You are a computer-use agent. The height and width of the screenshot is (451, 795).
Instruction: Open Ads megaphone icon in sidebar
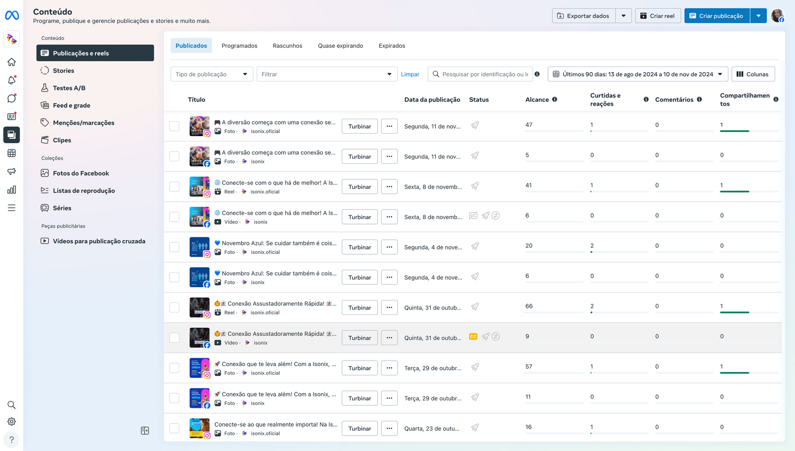tap(11, 171)
